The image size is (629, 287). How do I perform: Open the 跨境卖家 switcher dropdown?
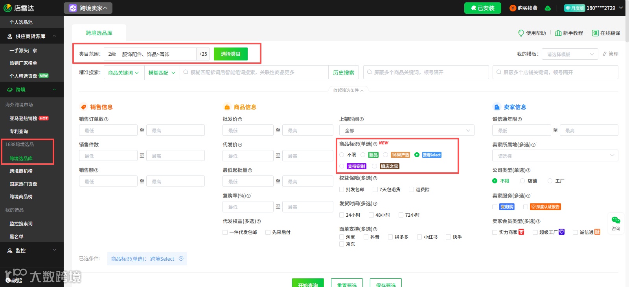[88, 8]
